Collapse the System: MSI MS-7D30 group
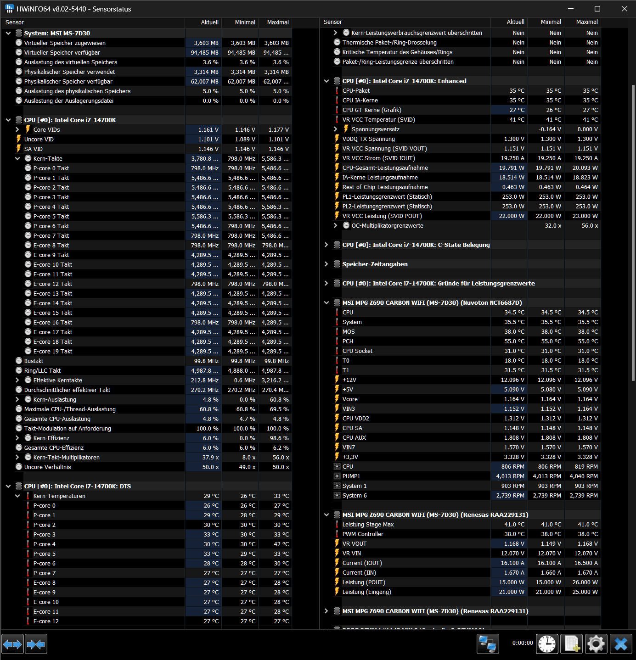 tap(8, 33)
